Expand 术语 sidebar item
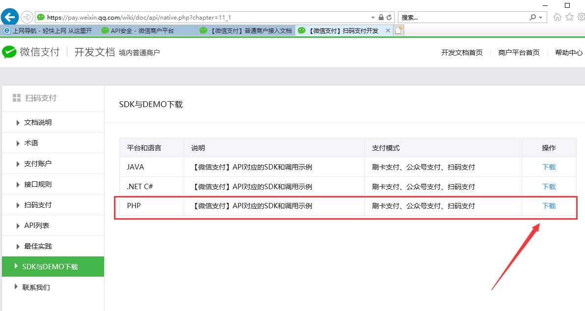Viewport: 585px width, 311px height. 53,143
